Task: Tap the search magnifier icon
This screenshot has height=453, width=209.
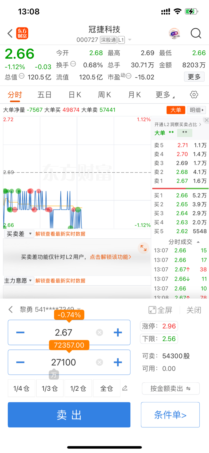Action: [x=196, y=33]
